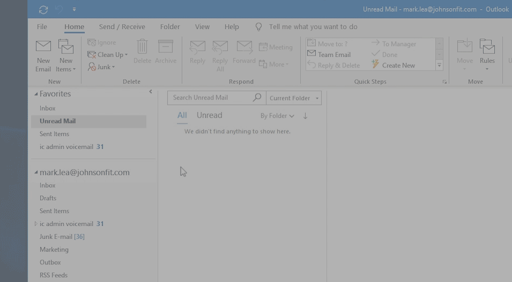Open the Drafts folder
This screenshot has width=512, height=282.
pyautogui.click(x=48, y=198)
